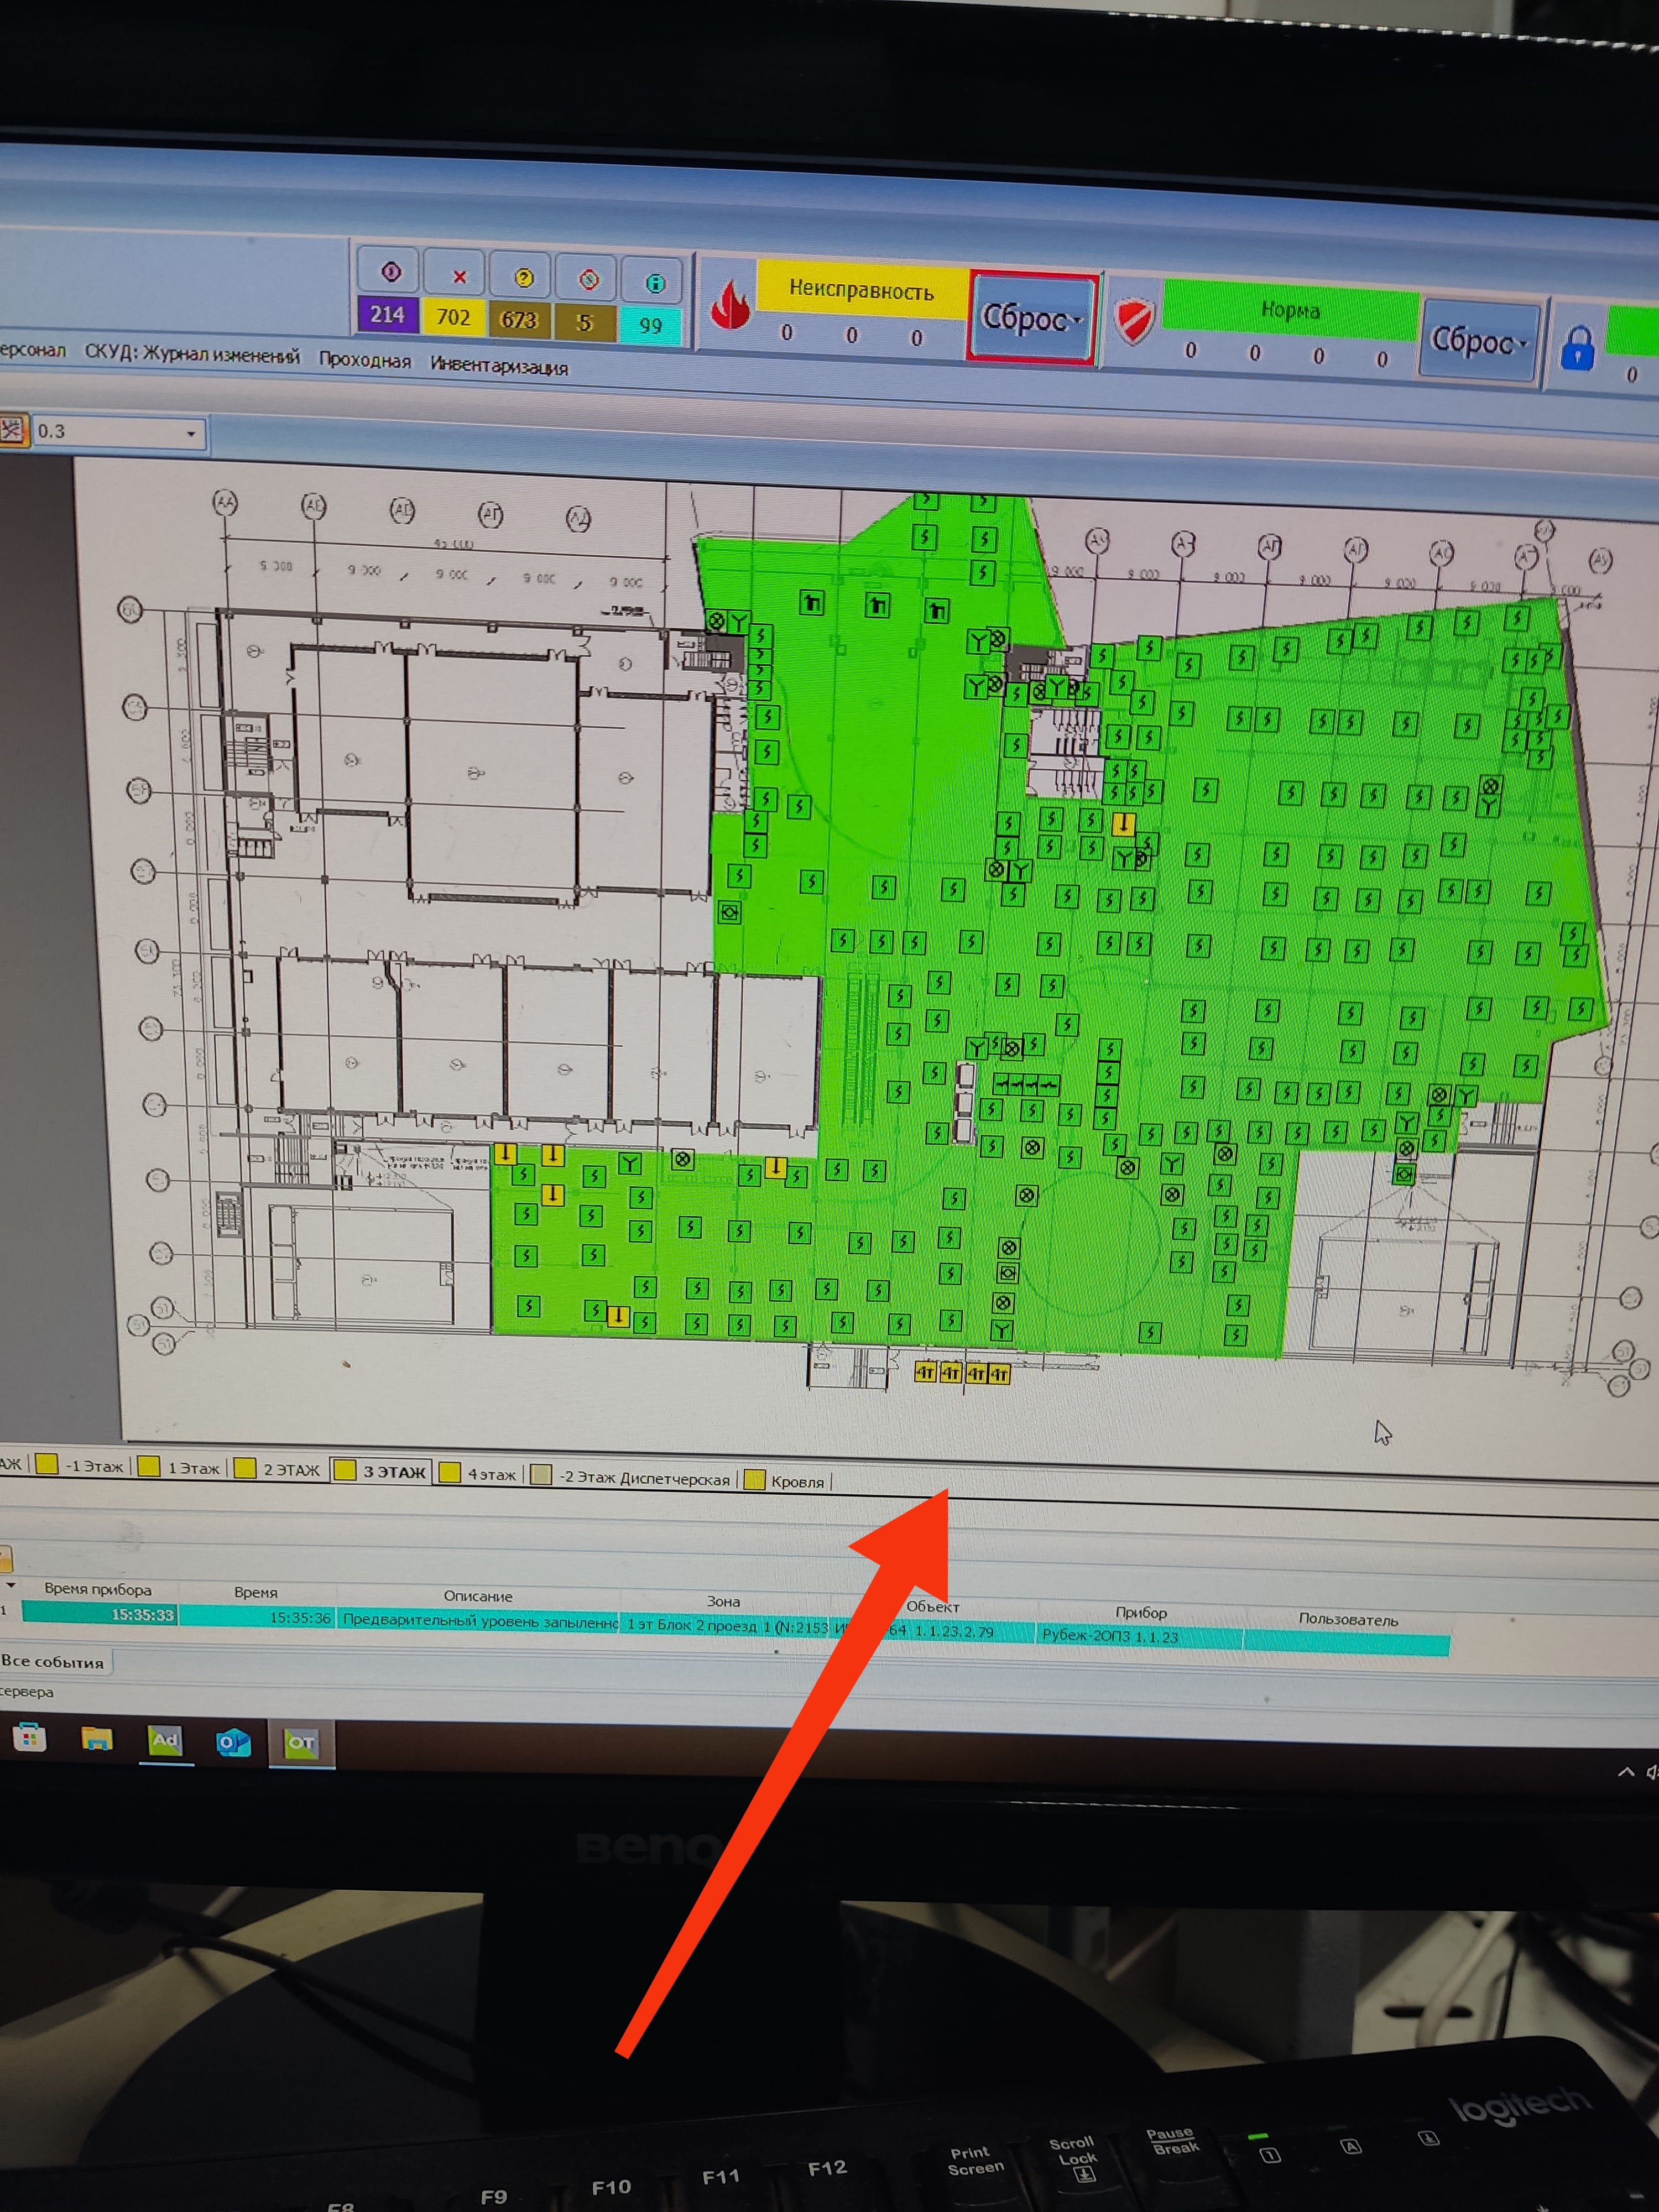Click the blue padlock access icon

click(x=1577, y=348)
